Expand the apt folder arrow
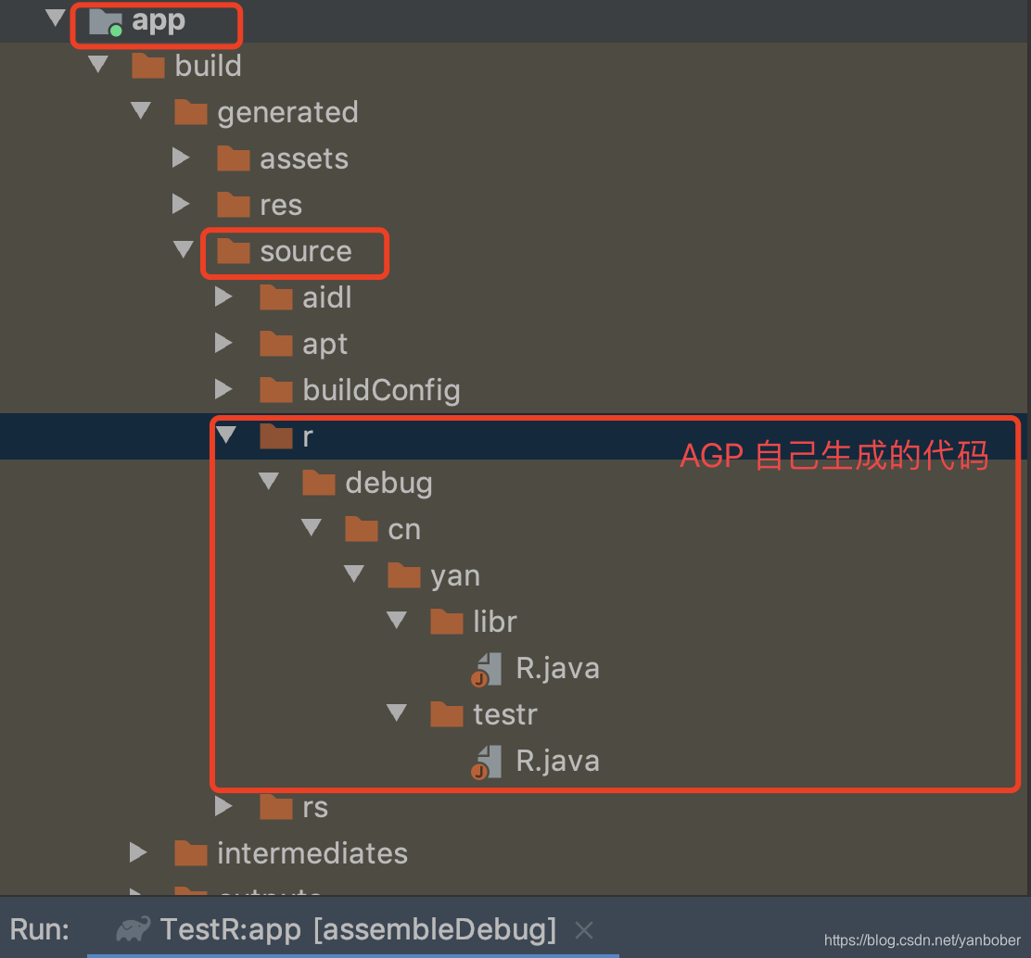 click(223, 343)
